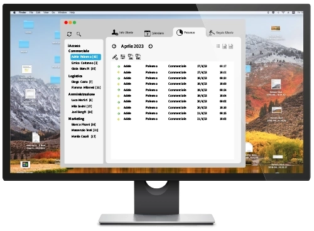Select the Commerciale group in the sidebar
The image size is (314, 231).
click(78, 51)
